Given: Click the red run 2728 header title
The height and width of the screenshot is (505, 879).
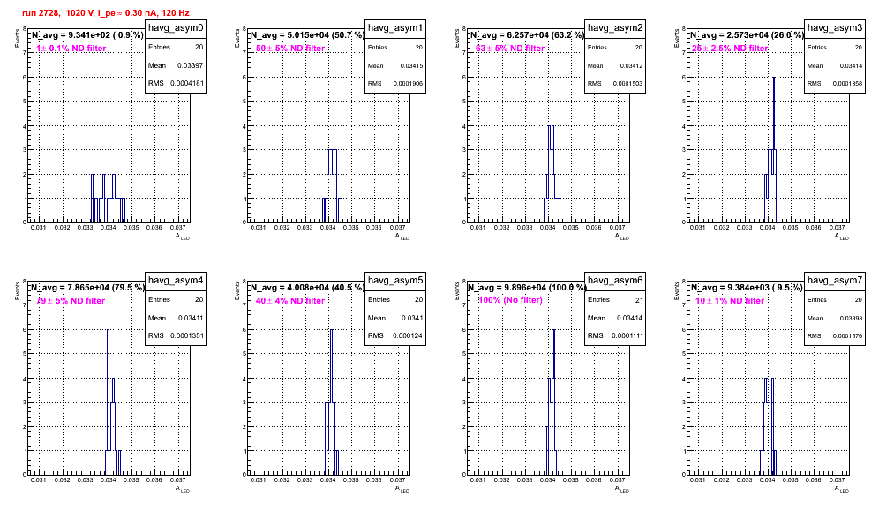Looking at the screenshot, I should [105, 13].
